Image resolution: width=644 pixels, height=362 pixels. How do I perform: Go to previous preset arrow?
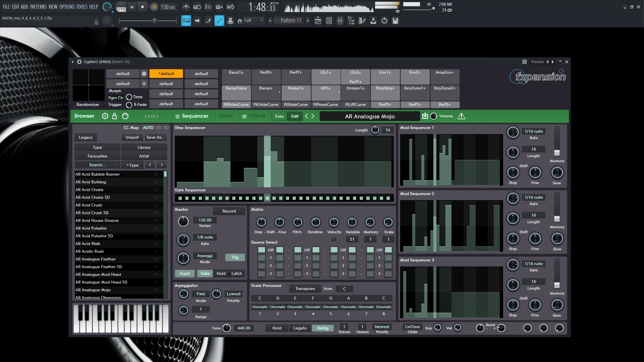[306, 116]
